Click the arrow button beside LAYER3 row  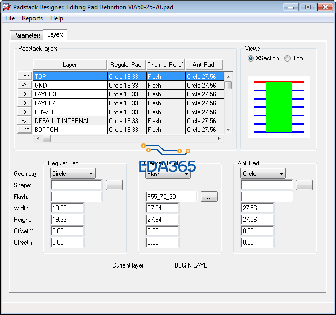25,94
